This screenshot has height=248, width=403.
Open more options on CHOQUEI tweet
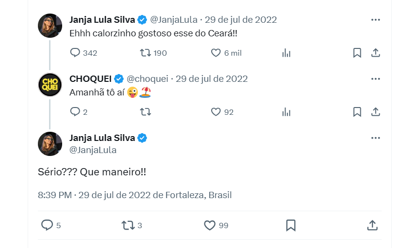pos(375,79)
